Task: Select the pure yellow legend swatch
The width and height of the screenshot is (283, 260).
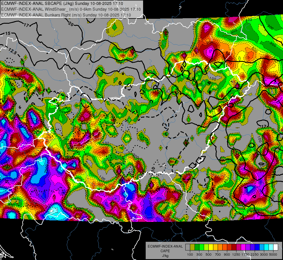Action: [211, 247]
